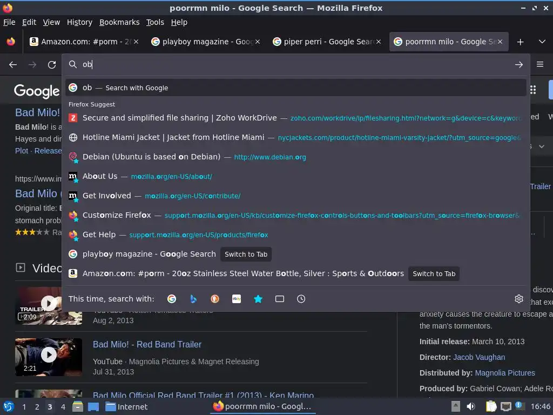
Task: Switch to playboy magazine Google tab
Action: [x=206, y=42]
